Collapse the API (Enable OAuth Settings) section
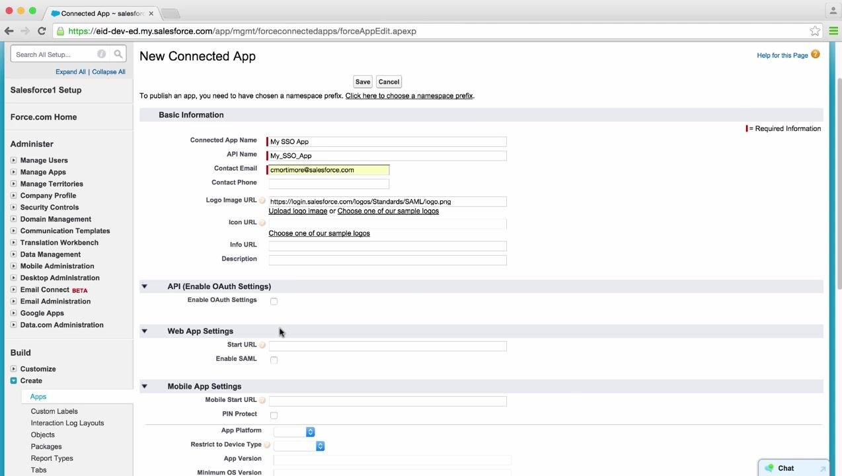This screenshot has height=476, width=842. pyautogui.click(x=144, y=286)
